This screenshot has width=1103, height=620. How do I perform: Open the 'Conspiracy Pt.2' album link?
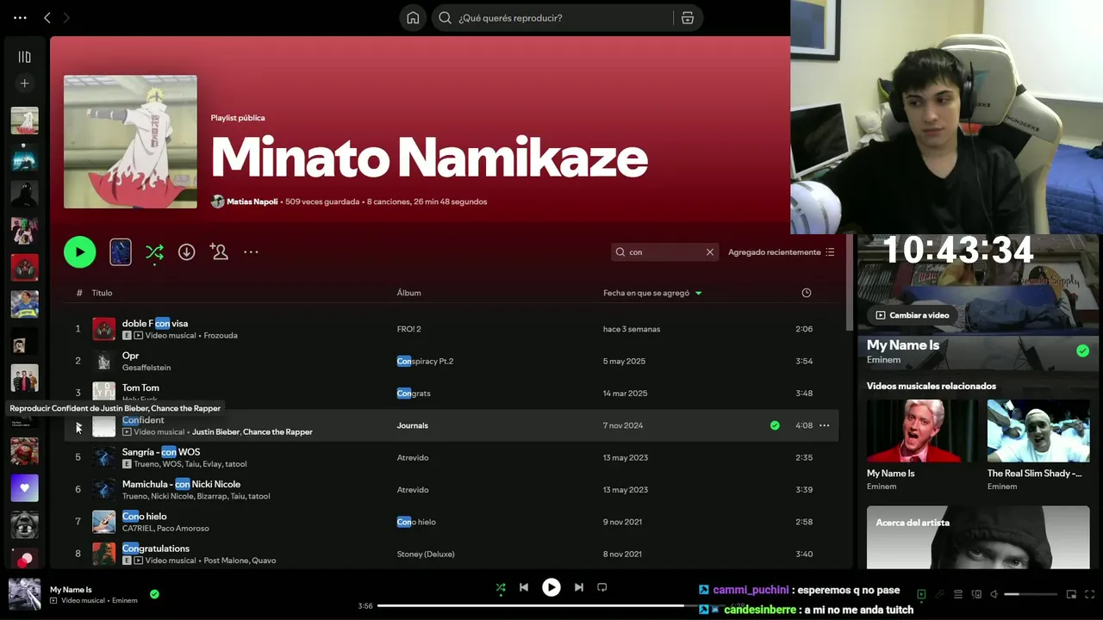click(425, 361)
